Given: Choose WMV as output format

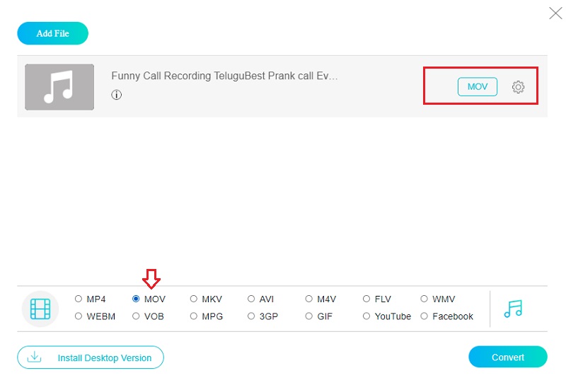Looking at the screenshot, I should 424,299.
